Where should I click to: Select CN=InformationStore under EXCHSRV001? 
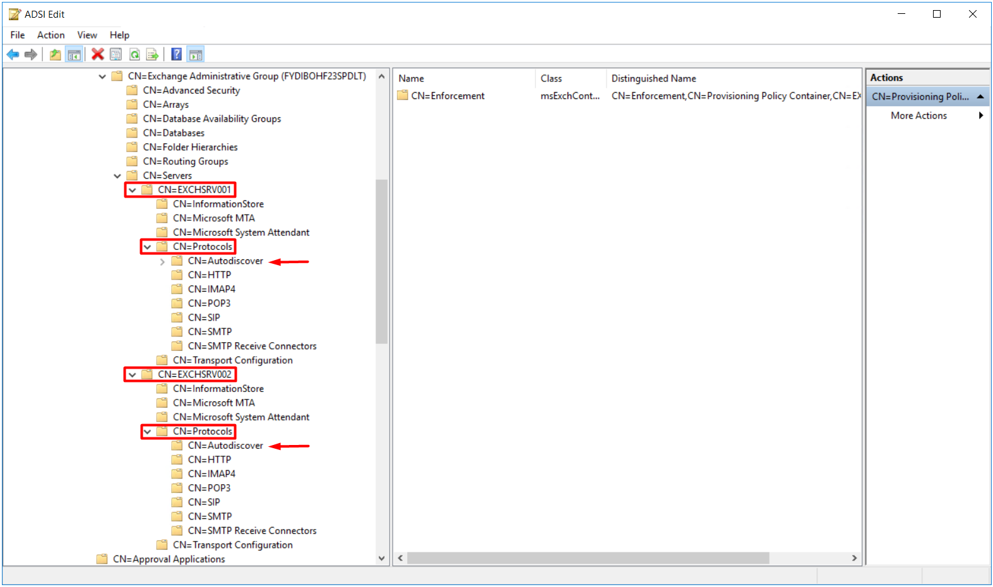(218, 204)
